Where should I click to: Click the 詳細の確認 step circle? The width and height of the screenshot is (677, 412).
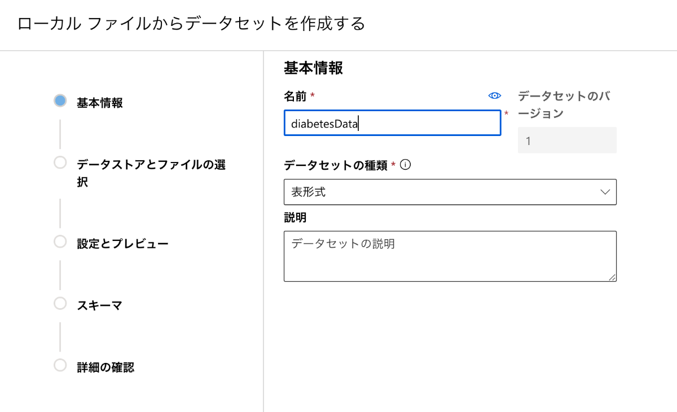pos(60,365)
